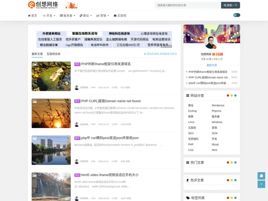Click the list icon beside 网站分类
This screenshot has width=268, height=201.
[x=188, y=96]
